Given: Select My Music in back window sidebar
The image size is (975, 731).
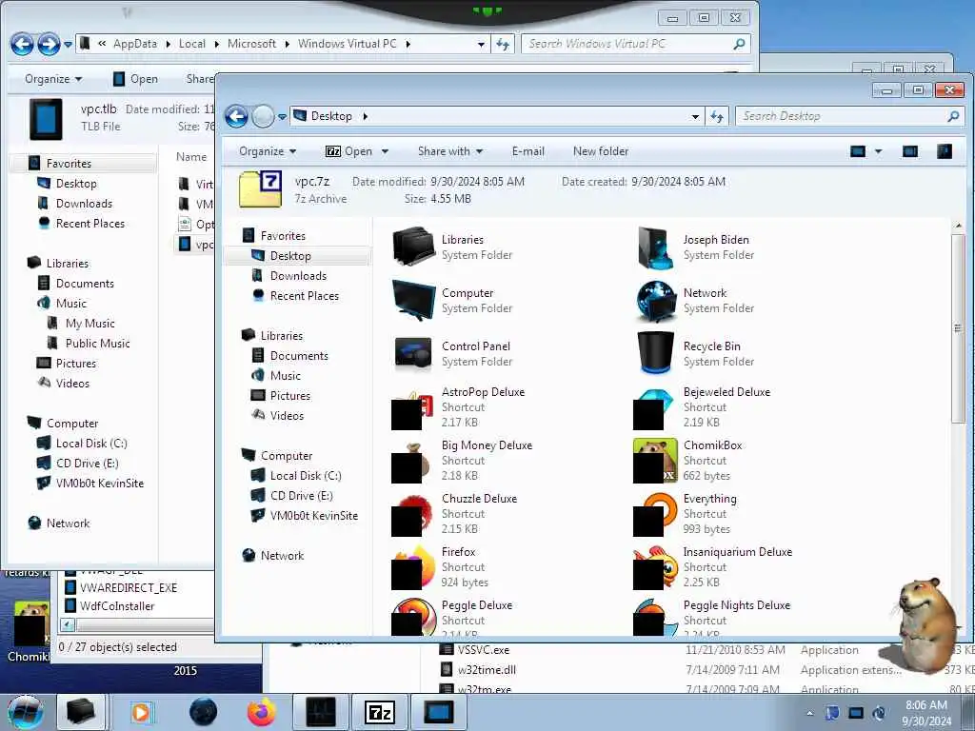Looking at the screenshot, I should tap(90, 324).
